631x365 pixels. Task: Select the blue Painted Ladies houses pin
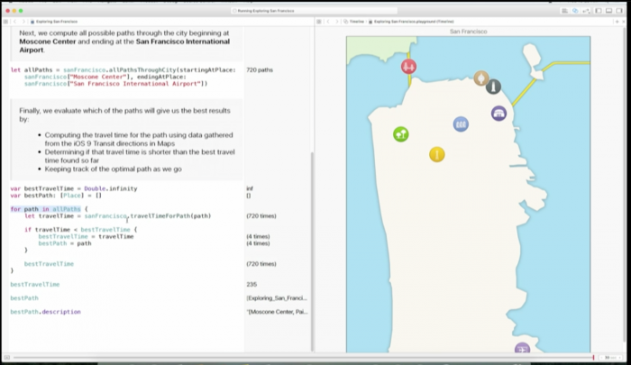pos(461,123)
